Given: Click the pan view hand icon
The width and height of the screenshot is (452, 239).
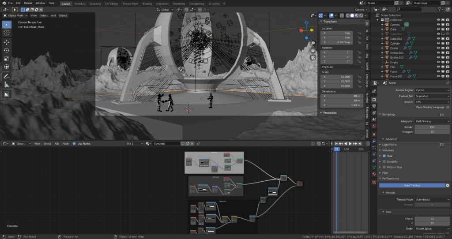Looking at the screenshot, I should pyautogui.click(x=313, y=50).
